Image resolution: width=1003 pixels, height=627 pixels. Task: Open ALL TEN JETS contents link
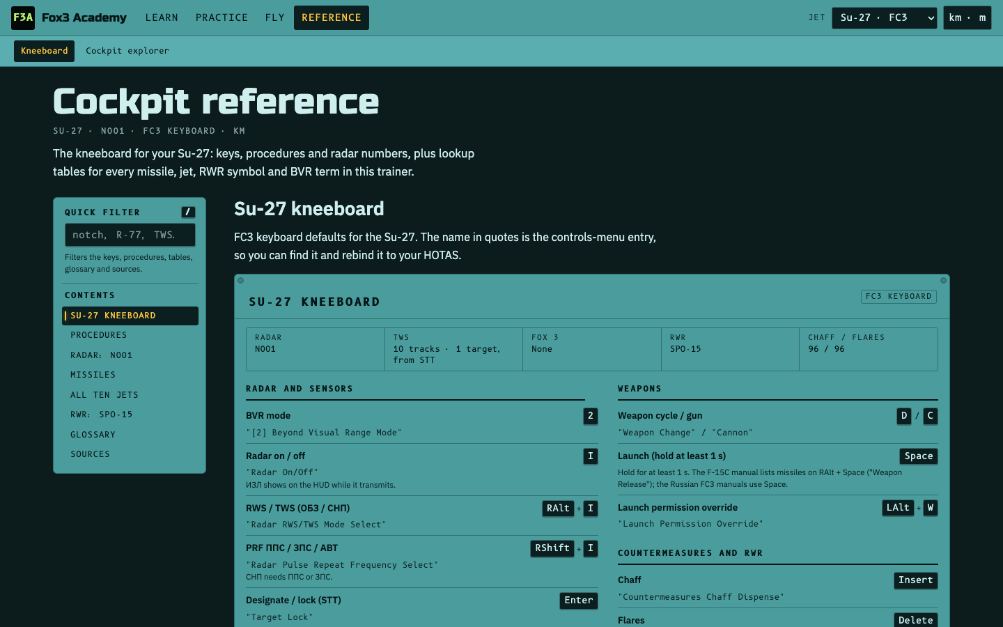click(x=130, y=395)
